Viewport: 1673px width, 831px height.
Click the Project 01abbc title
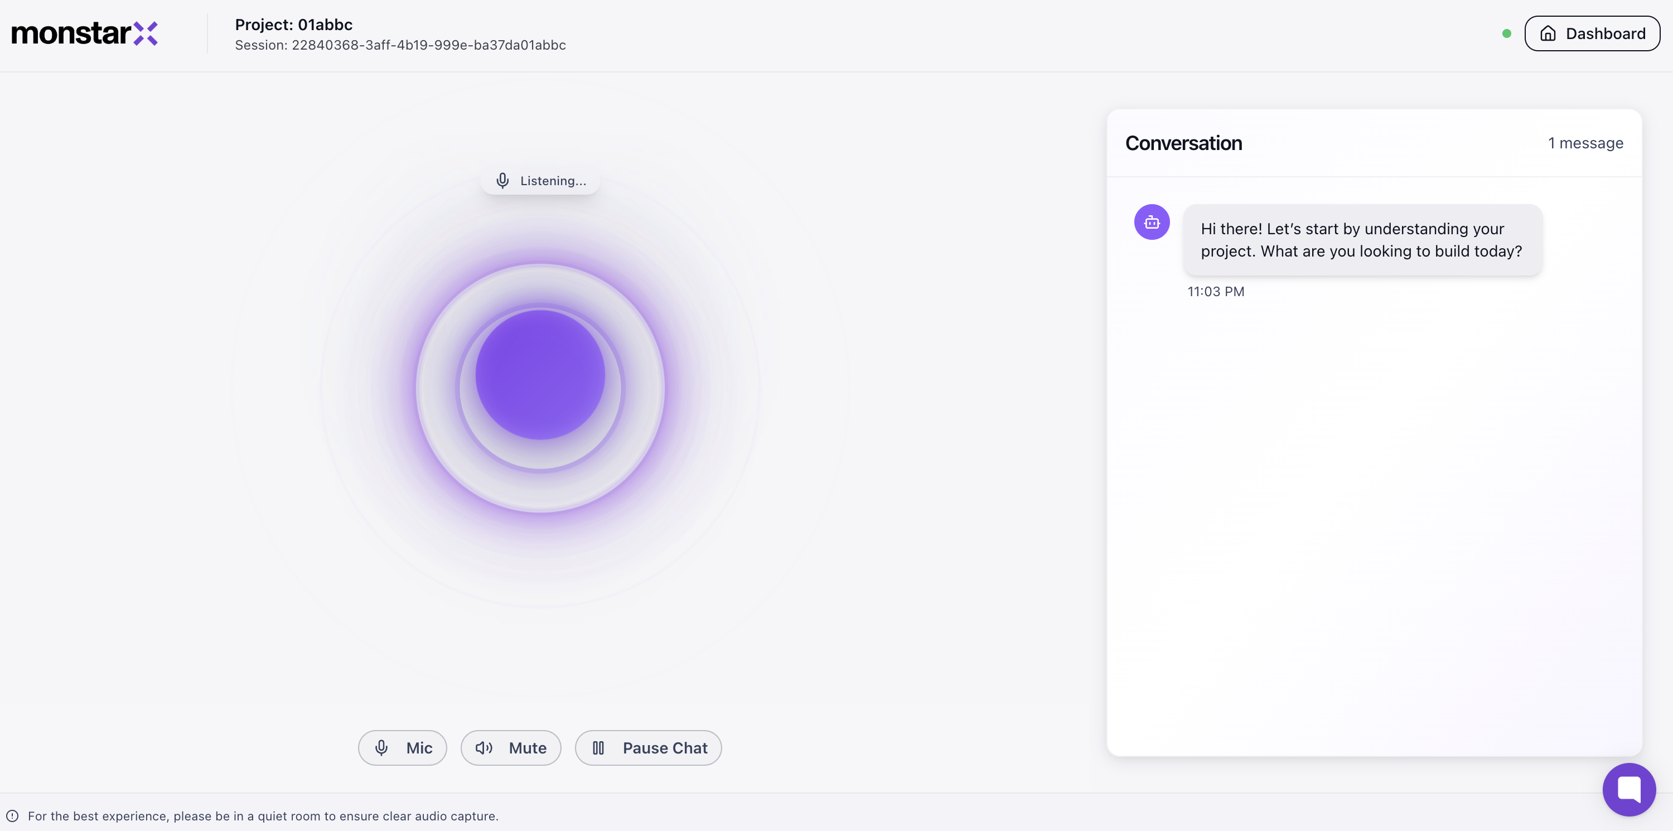point(293,25)
